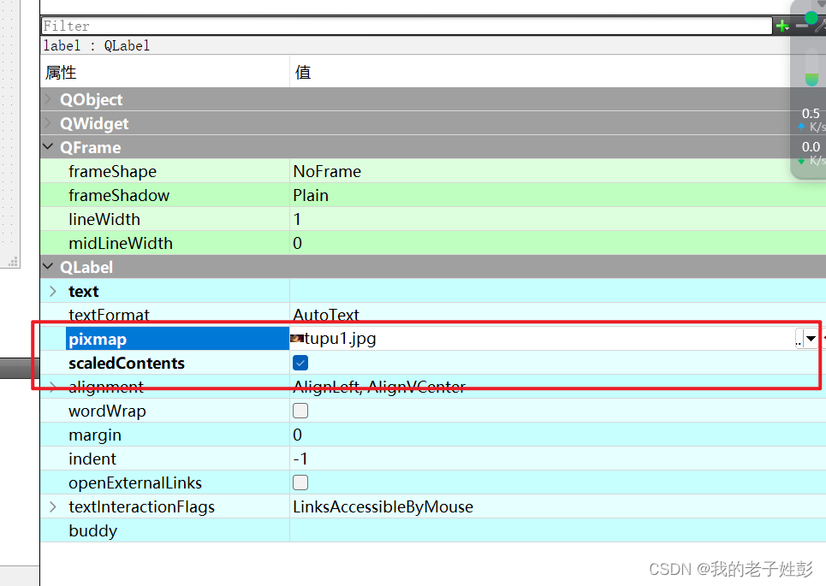Screen dimensions: 826x586
Task: Expand the textInteractionFlags property row
Action: pos(53,506)
